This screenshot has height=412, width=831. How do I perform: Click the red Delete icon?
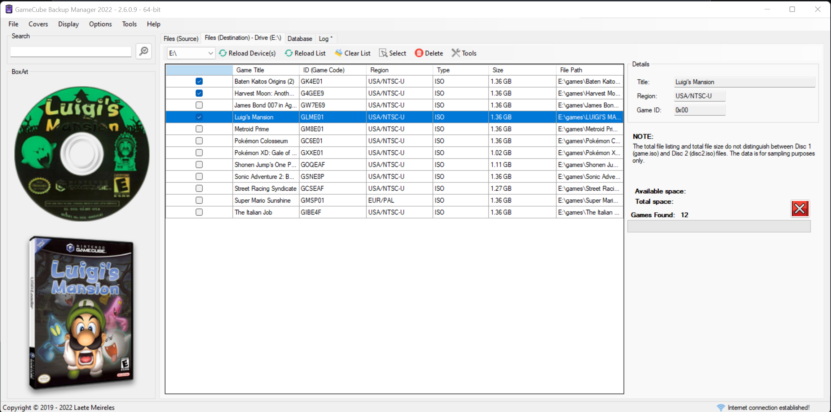pos(419,53)
